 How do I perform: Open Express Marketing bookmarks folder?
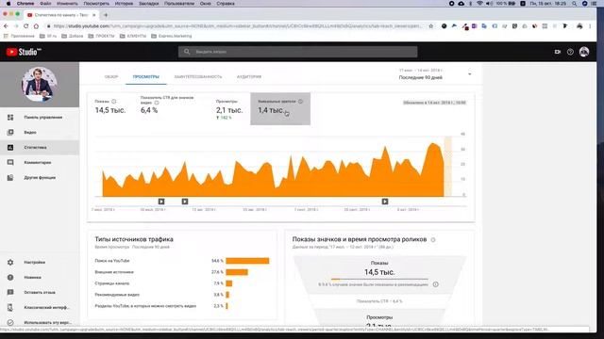172,36
